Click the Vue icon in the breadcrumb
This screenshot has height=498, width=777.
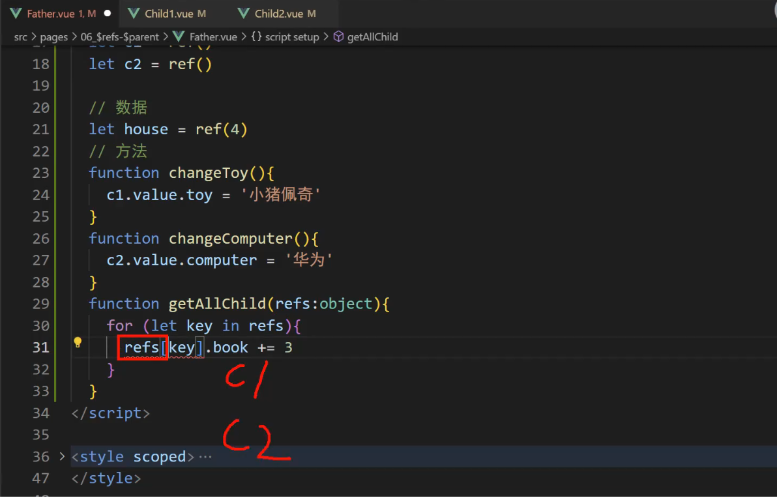point(179,37)
